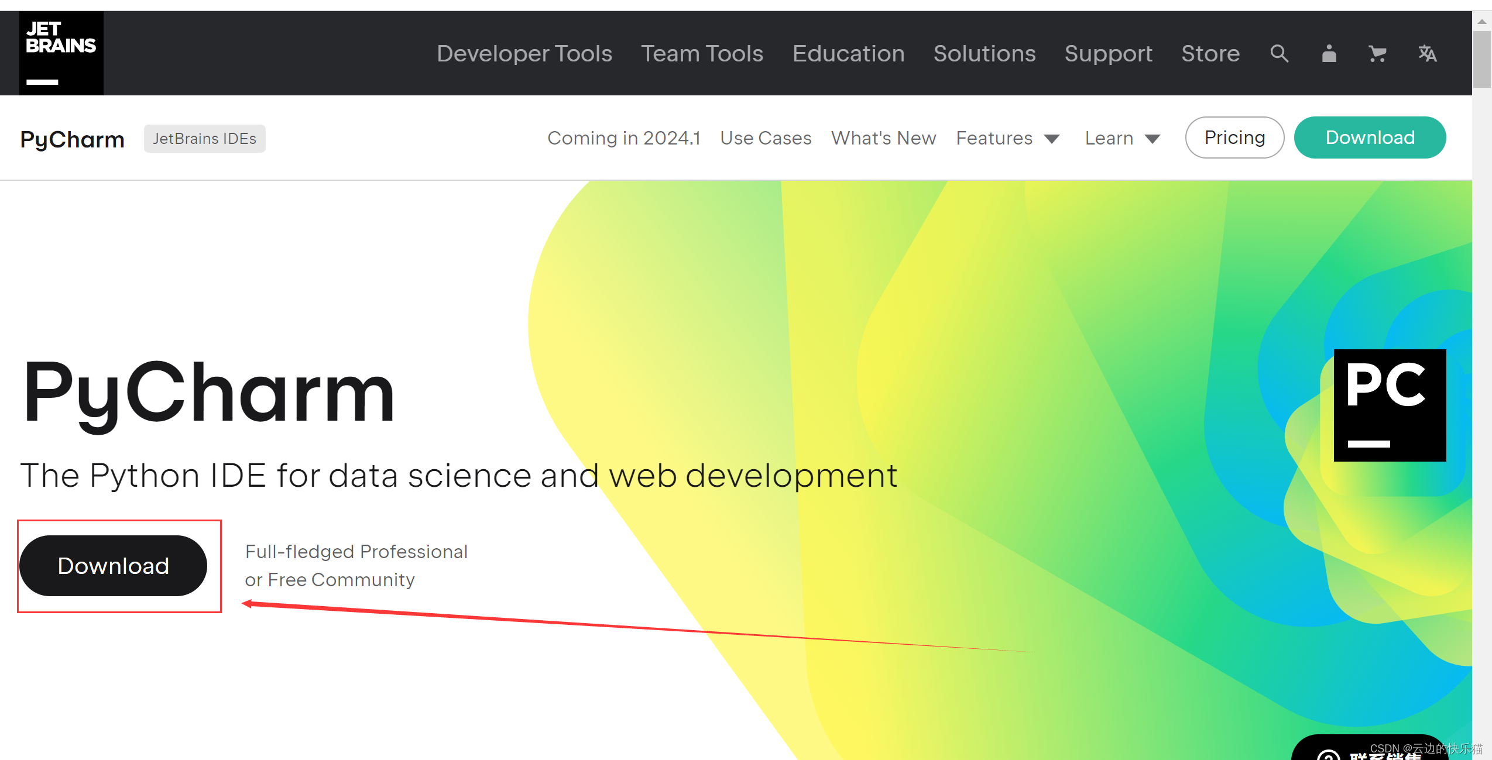Click the language translate icon
Image resolution: width=1492 pixels, height=760 pixels.
click(x=1427, y=54)
